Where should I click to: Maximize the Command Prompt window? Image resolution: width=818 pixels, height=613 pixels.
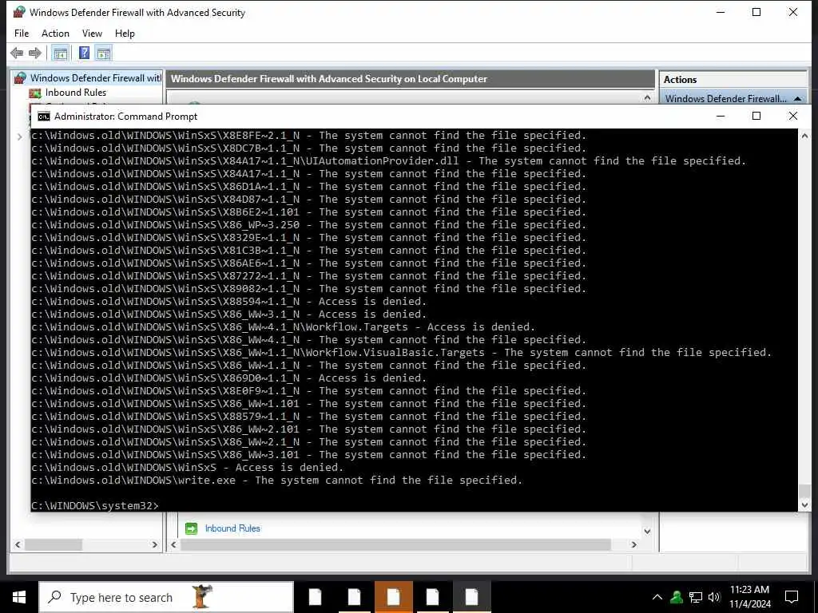point(756,116)
